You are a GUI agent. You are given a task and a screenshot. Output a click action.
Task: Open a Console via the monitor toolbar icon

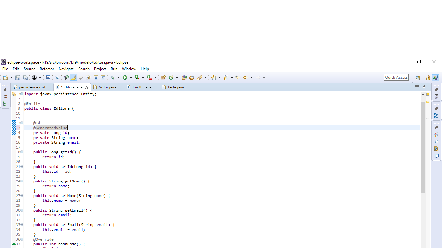click(48, 77)
